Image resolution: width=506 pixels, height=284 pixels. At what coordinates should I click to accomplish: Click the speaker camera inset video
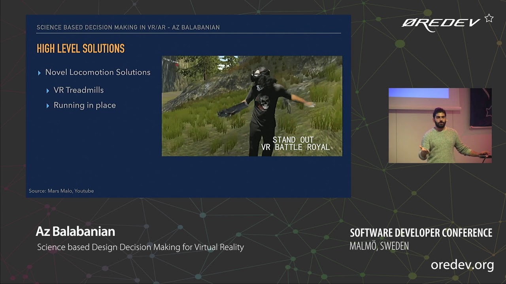[440, 125]
